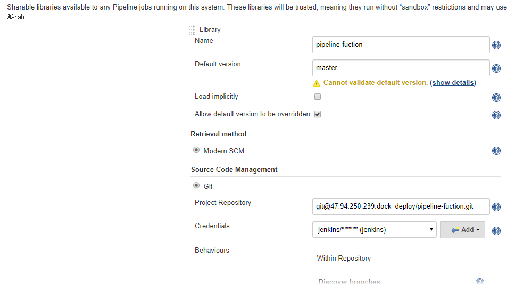Click the Project Repository URL field
This screenshot has width=515, height=284.
point(401,206)
